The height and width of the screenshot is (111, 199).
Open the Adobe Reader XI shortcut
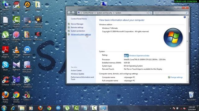coord(5,52)
